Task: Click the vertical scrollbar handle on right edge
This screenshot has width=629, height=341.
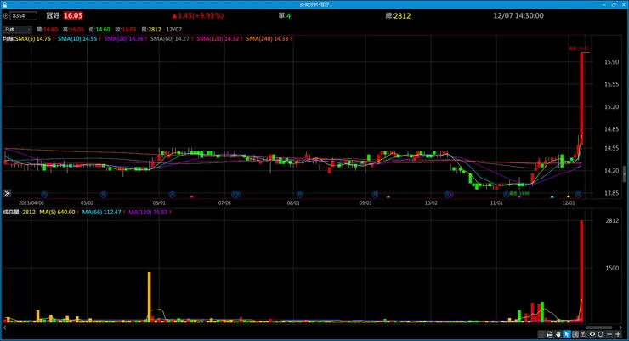Action: coord(625,173)
